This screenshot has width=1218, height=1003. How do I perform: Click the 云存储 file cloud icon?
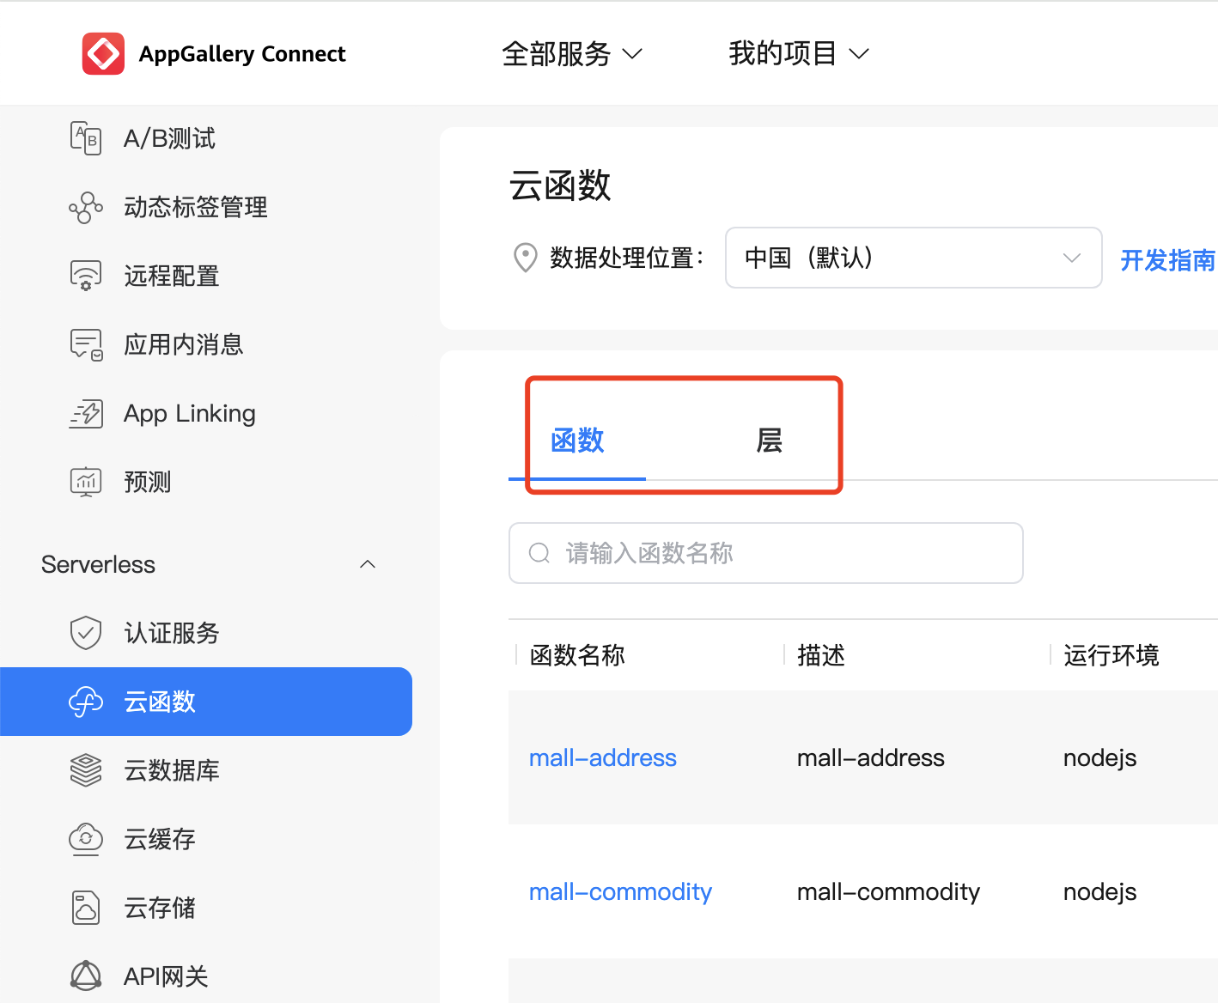86,908
